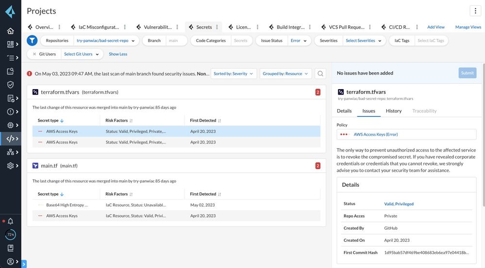Screen dimensions: 485x268
Task: Remove the Git Users filter
Action: pyautogui.click(x=34, y=54)
